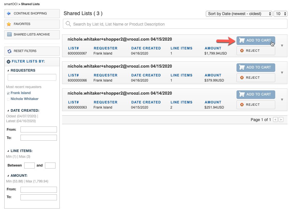
Task: Click Page 1 of 1 text
Action: pyautogui.click(x=261, y=120)
